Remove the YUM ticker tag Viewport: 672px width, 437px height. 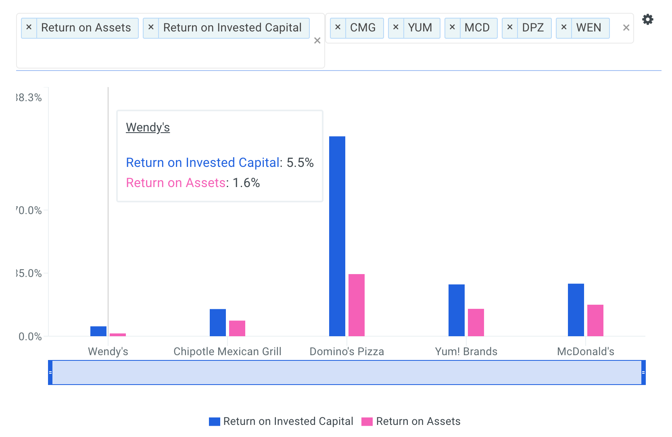pyautogui.click(x=396, y=27)
